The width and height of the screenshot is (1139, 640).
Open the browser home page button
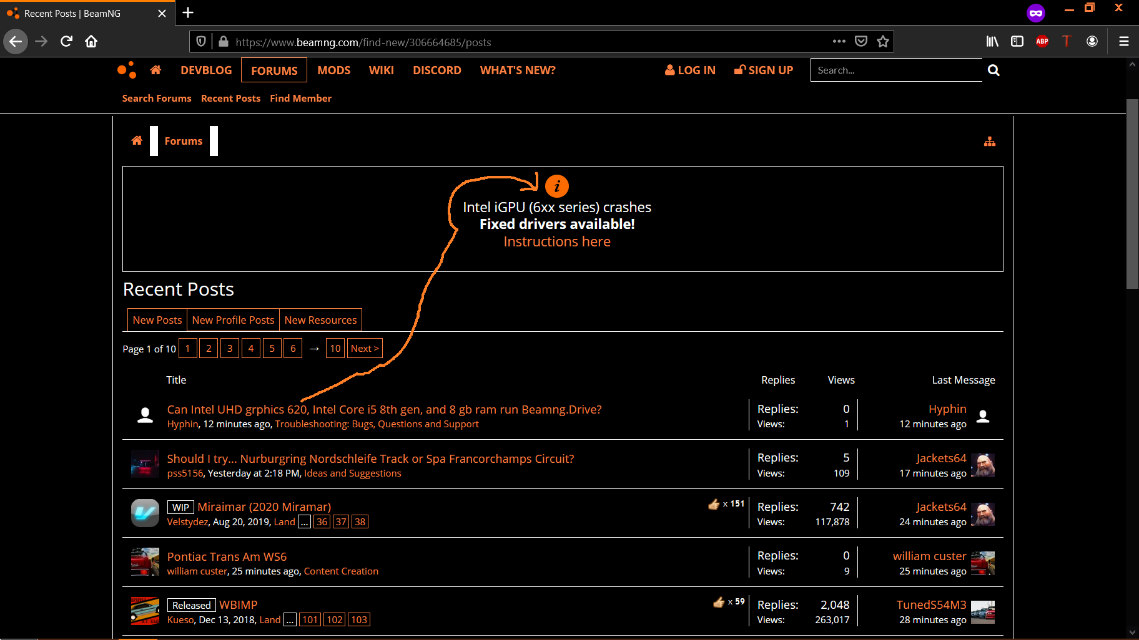91,42
